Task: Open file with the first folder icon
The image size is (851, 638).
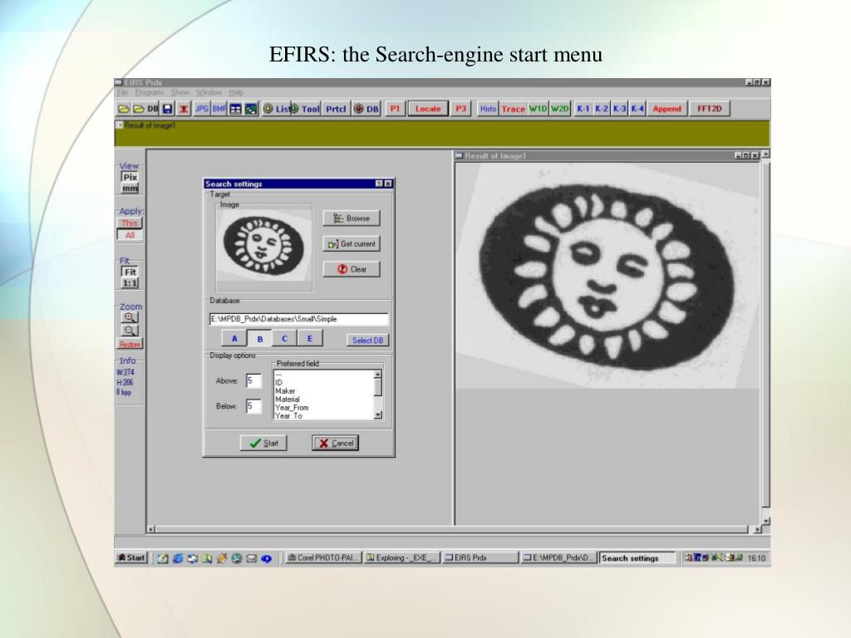Action: click(x=124, y=109)
